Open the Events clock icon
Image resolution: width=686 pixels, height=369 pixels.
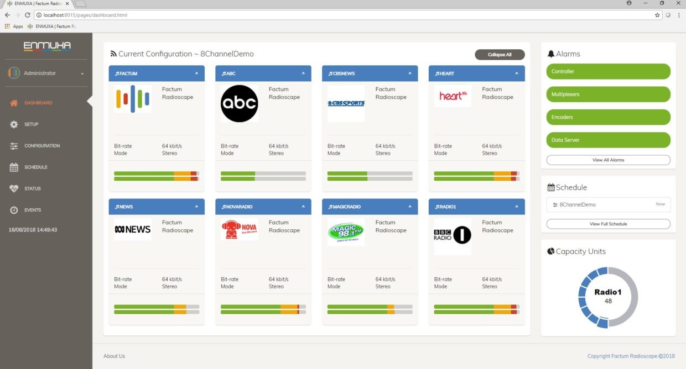(x=14, y=210)
